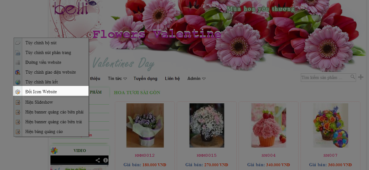Click the share icon on the video
The width and height of the screenshot is (369, 170).
click(x=98, y=161)
